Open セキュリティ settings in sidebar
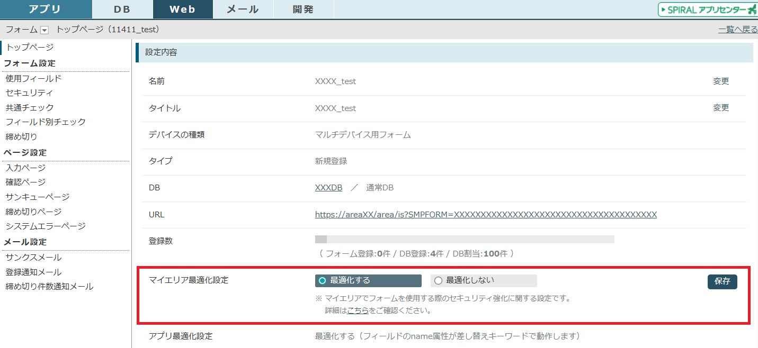758x348 pixels. tap(29, 93)
